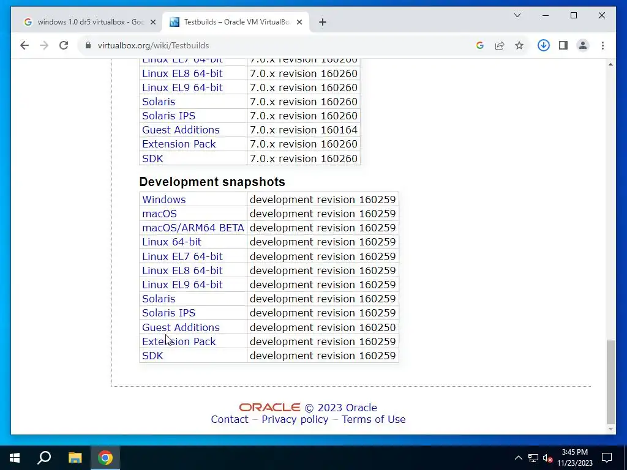Download the development SDK
This screenshot has height=470, width=627.
pos(152,356)
